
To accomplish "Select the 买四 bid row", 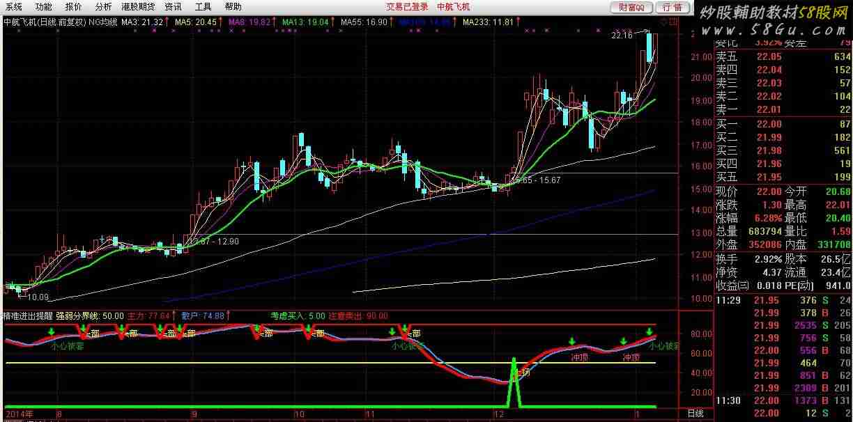I will point(783,164).
